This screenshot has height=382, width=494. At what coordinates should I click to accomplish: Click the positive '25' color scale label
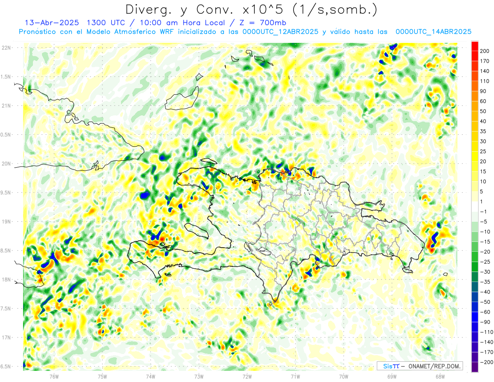[484, 151]
